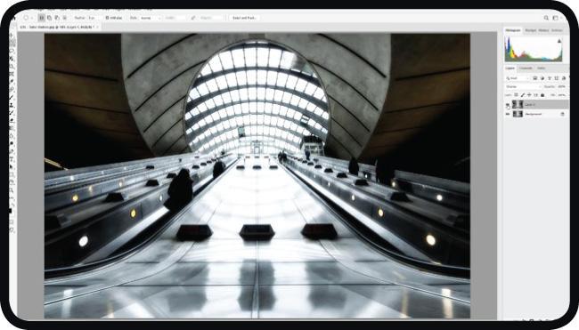Viewport: 579px width, 330px height.
Task: Select the Layer 1 thumbnail
Action: tap(518, 105)
